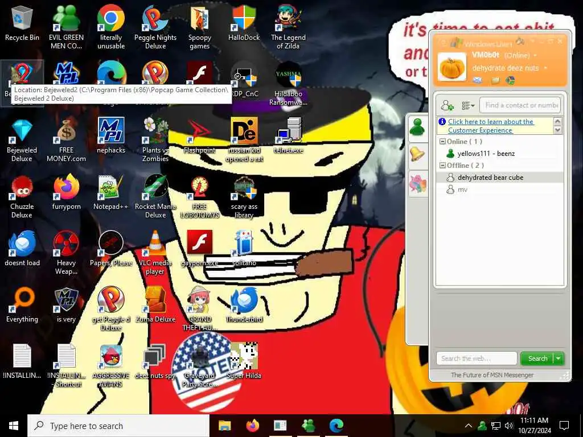Open the 'doesnt load' Thunderbird shortcut
583x437 pixels.
[22, 249]
